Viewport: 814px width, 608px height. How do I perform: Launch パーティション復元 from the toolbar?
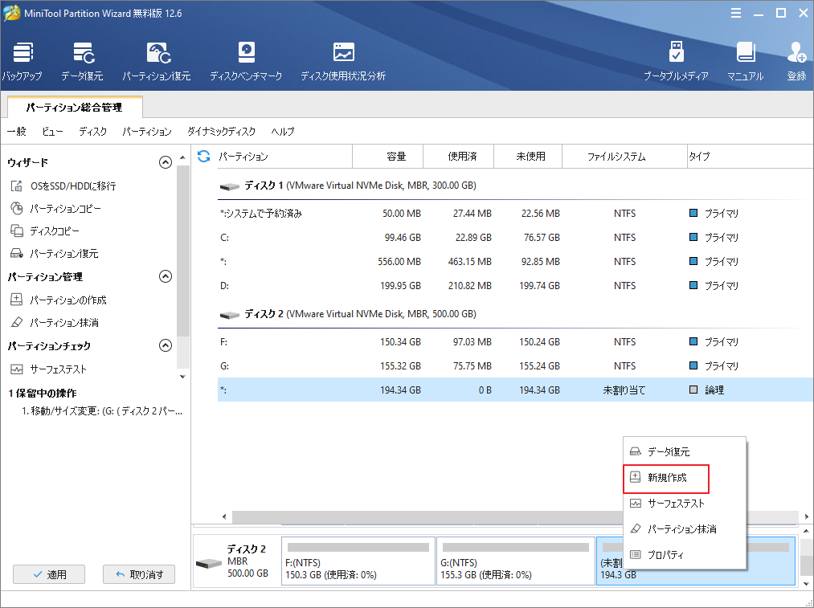(x=157, y=60)
